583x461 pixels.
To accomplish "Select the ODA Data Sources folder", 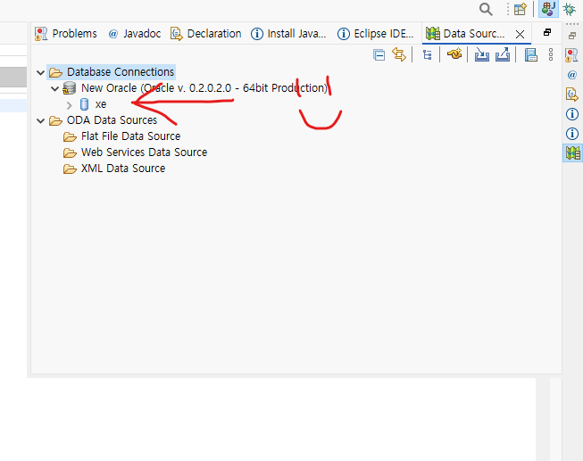I will (103, 120).
